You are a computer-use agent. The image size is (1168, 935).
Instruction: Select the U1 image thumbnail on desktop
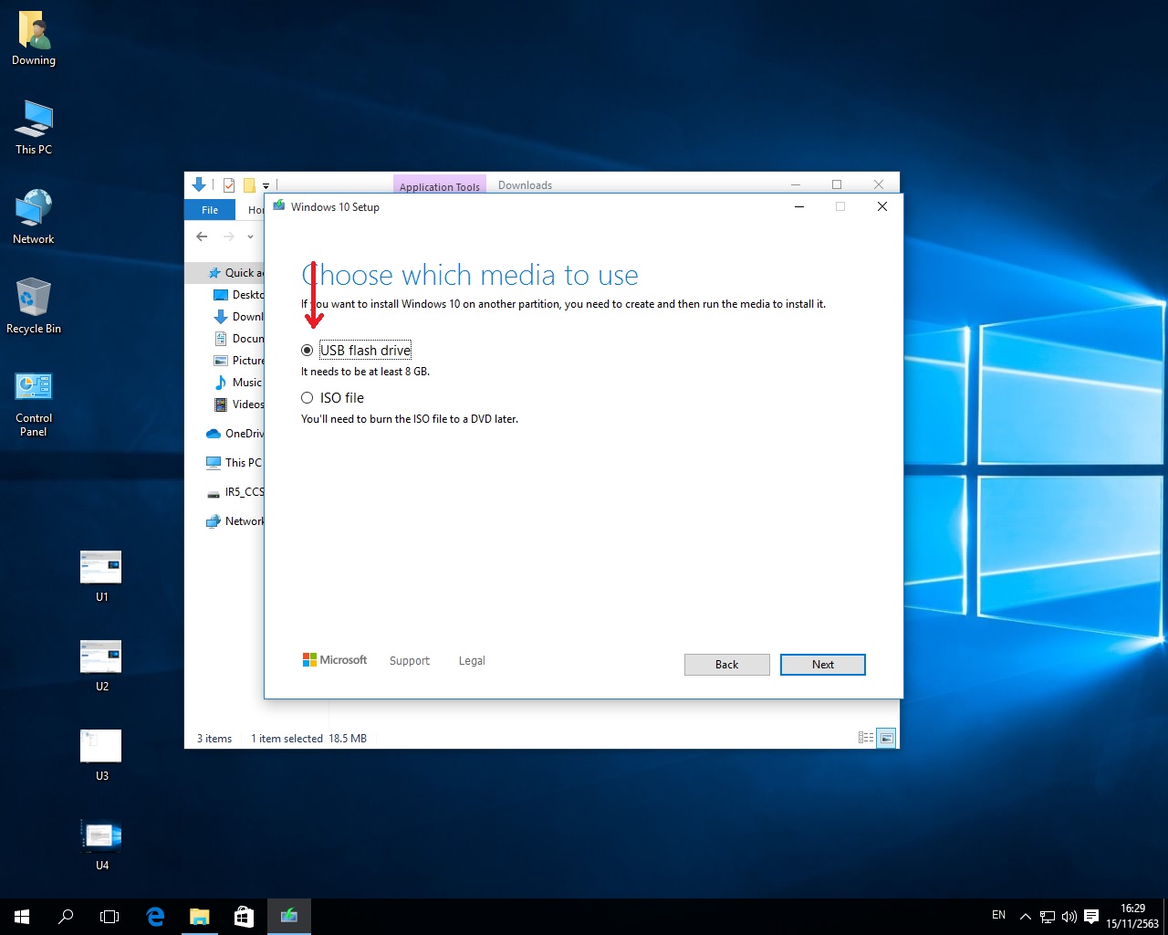[101, 576]
